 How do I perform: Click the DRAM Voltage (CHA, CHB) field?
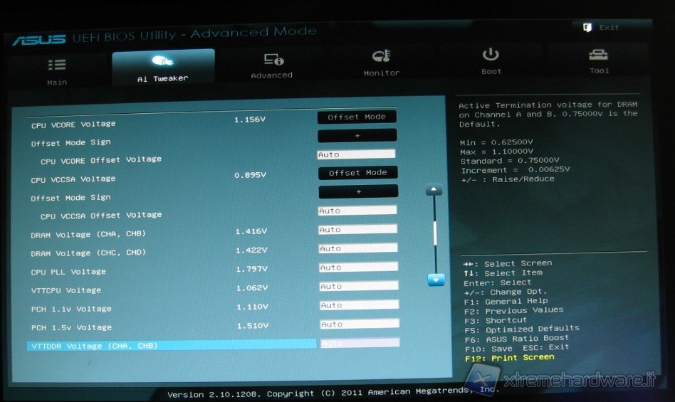click(x=357, y=229)
